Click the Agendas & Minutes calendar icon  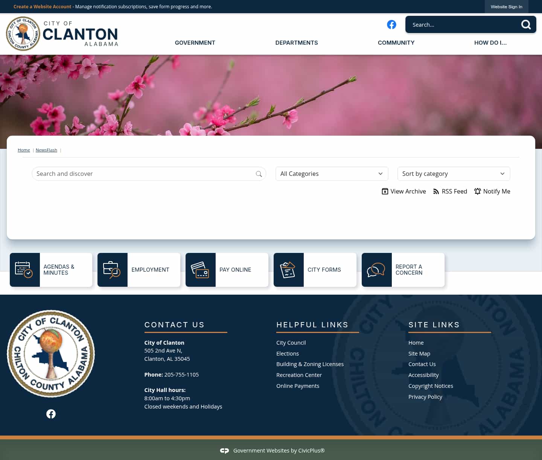(24, 269)
